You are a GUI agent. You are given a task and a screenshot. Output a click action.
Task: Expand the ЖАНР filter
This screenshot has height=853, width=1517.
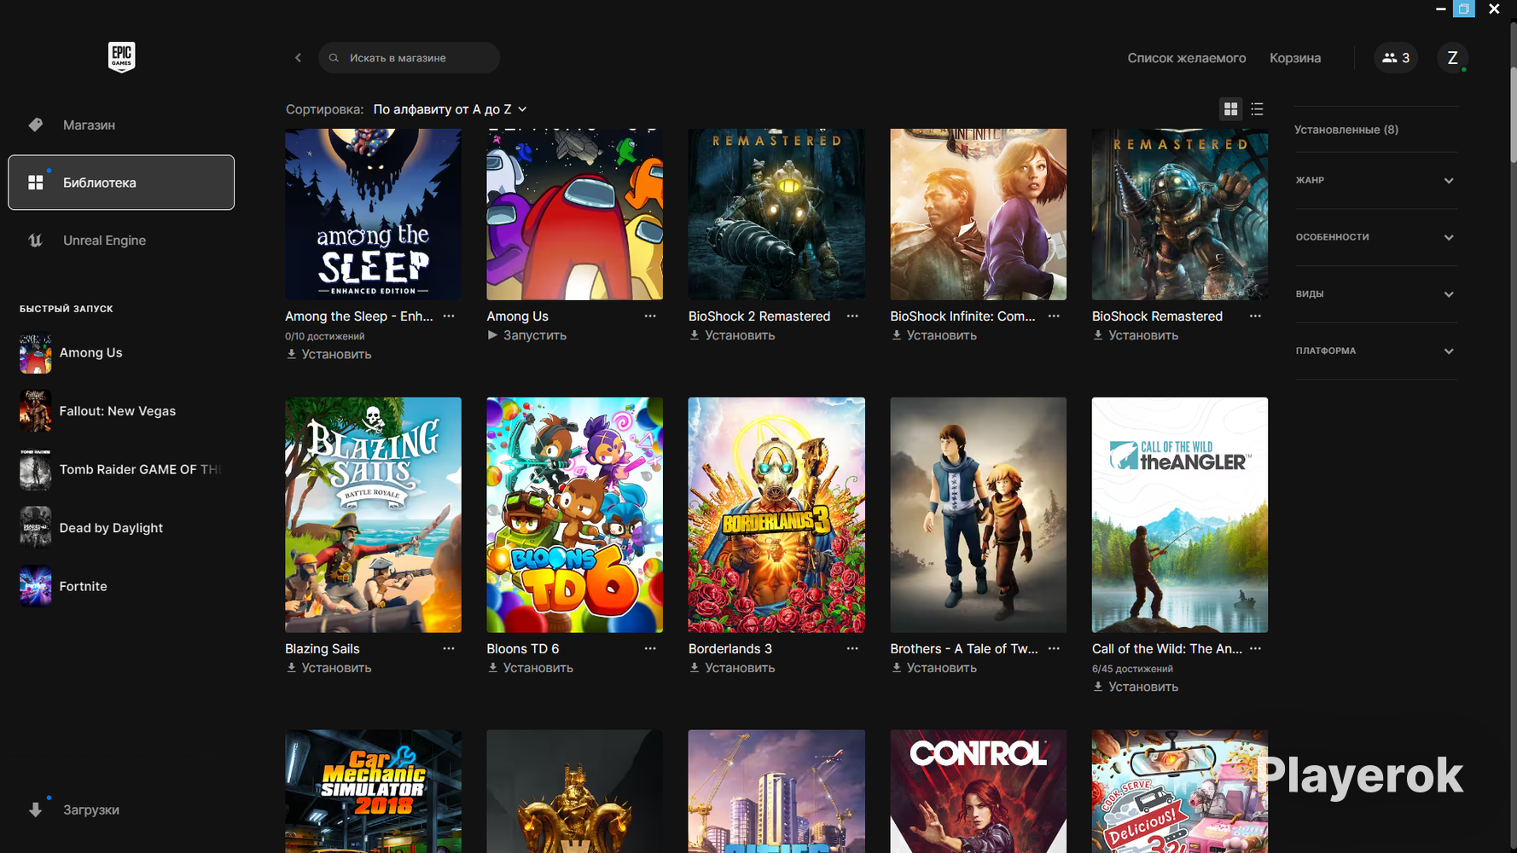(x=1375, y=181)
